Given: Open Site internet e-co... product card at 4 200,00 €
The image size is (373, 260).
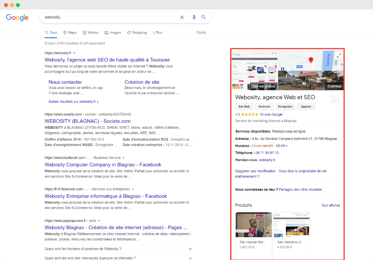Looking at the screenshot, I should pos(291,235).
